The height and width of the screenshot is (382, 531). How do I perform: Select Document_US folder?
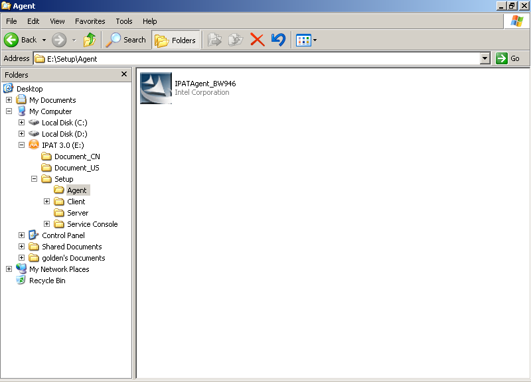click(x=77, y=168)
